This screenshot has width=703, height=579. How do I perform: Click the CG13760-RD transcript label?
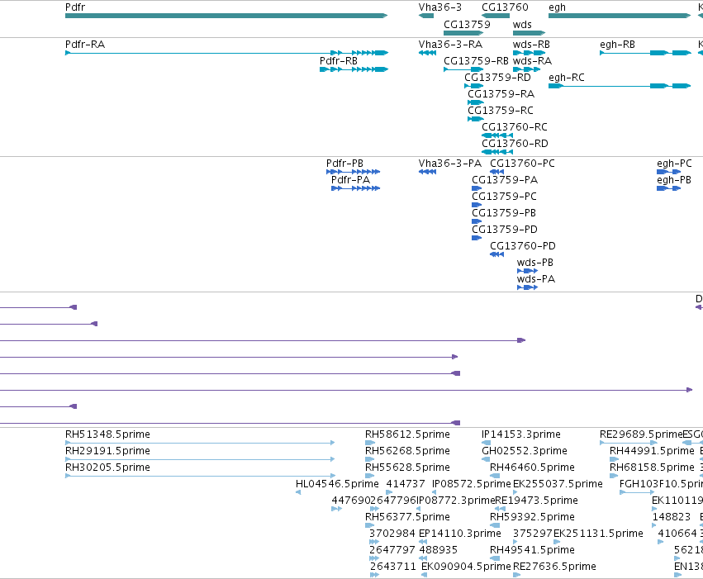(515, 144)
